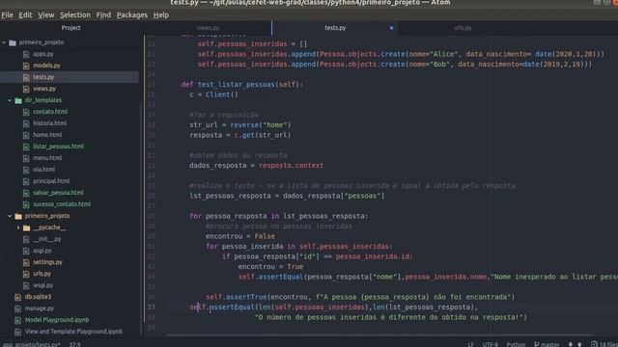This screenshot has width=618, height=347.
Task: Click the master branch name
Action: point(550,344)
